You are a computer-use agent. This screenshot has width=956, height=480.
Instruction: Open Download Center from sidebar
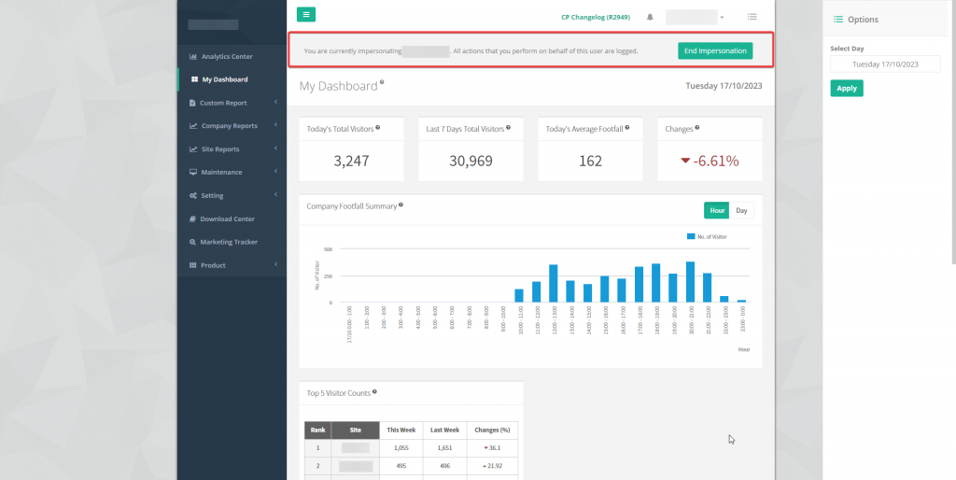[x=227, y=219]
